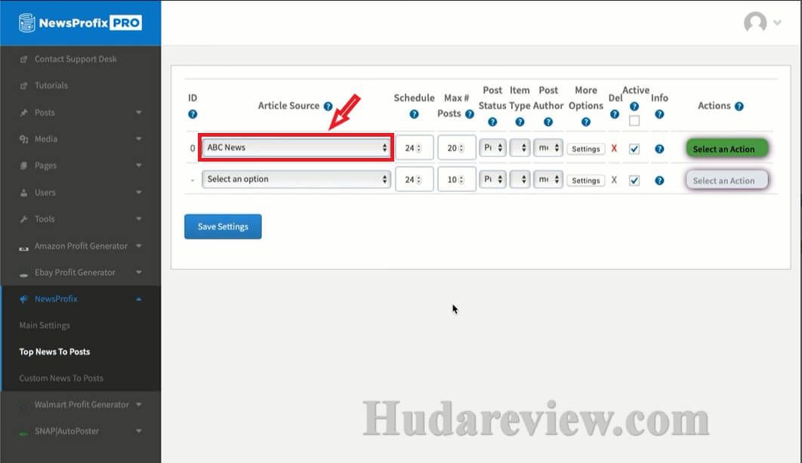
Task: Open the Post Author dropdown in the second row
Action: 548,180
